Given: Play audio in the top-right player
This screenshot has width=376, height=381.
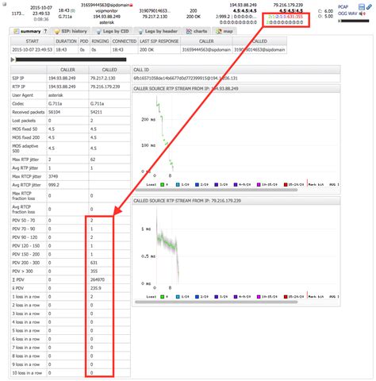Looking at the screenshot, I should tap(340, 21).
